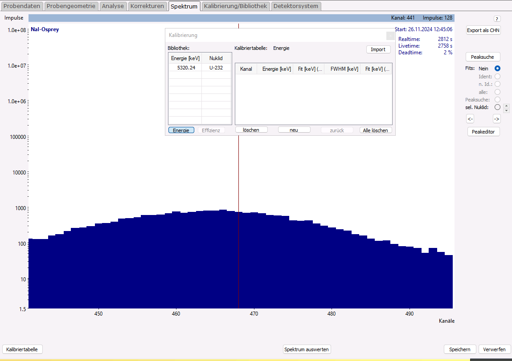Go to next peak with right arrow
This screenshot has height=361, width=512.
click(x=496, y=119)
